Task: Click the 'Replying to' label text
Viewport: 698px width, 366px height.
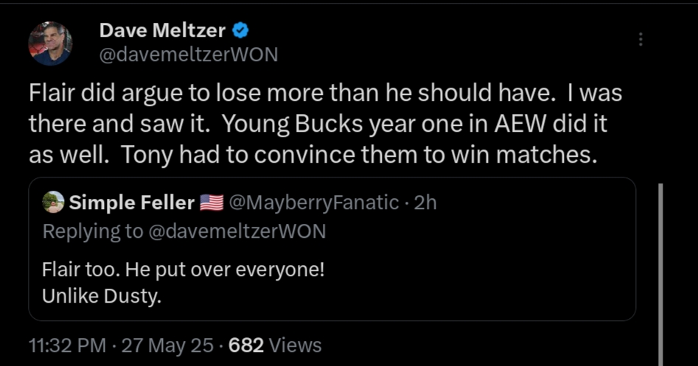Action: (93, 230)
